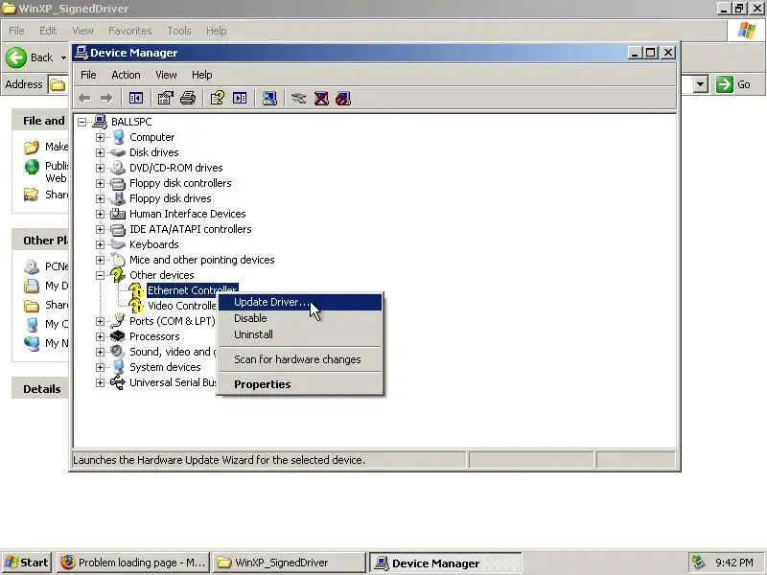Click the DVD/CD-ROM drives disc icon
Viewport: 767px width, 575px height.
click(118, 168)
